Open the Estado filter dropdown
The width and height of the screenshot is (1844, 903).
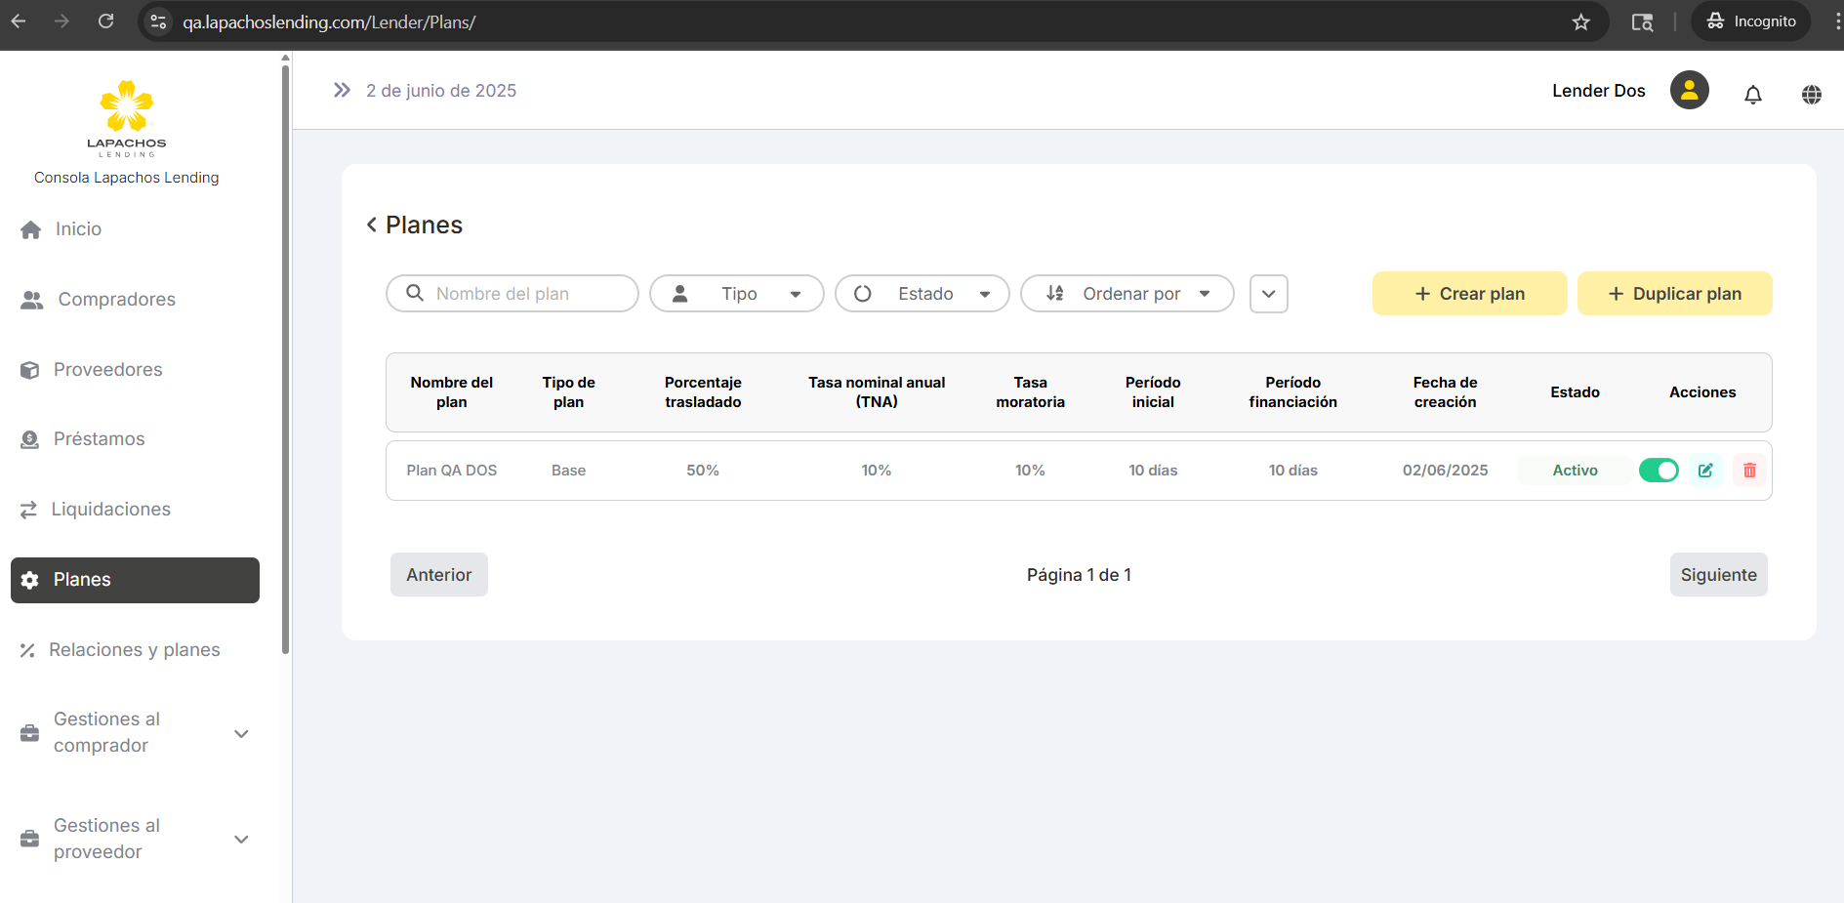click(922, 294)
